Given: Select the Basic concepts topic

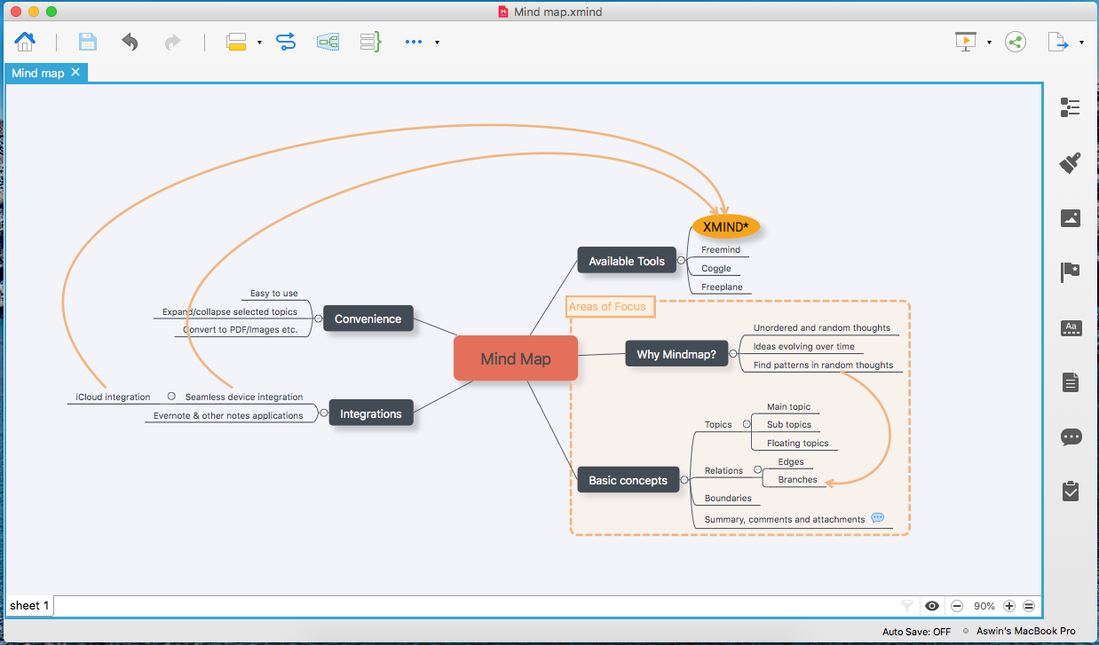Looking at the screenshot, I should pyautogui.click(x=629, y=480).
